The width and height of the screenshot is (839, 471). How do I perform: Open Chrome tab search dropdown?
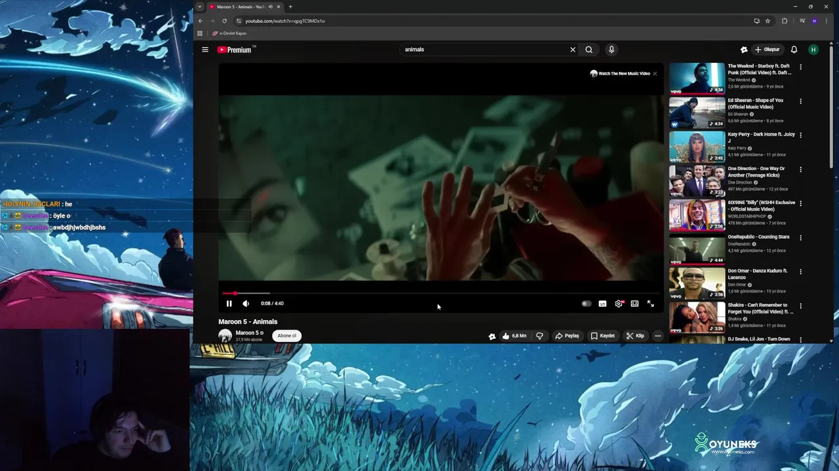coord(199,7)
